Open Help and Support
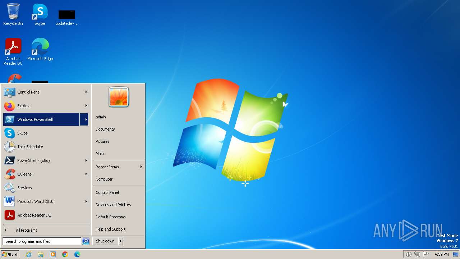This screenshot has height=259, width=460. pyautogui.click(x=119, y=229)
